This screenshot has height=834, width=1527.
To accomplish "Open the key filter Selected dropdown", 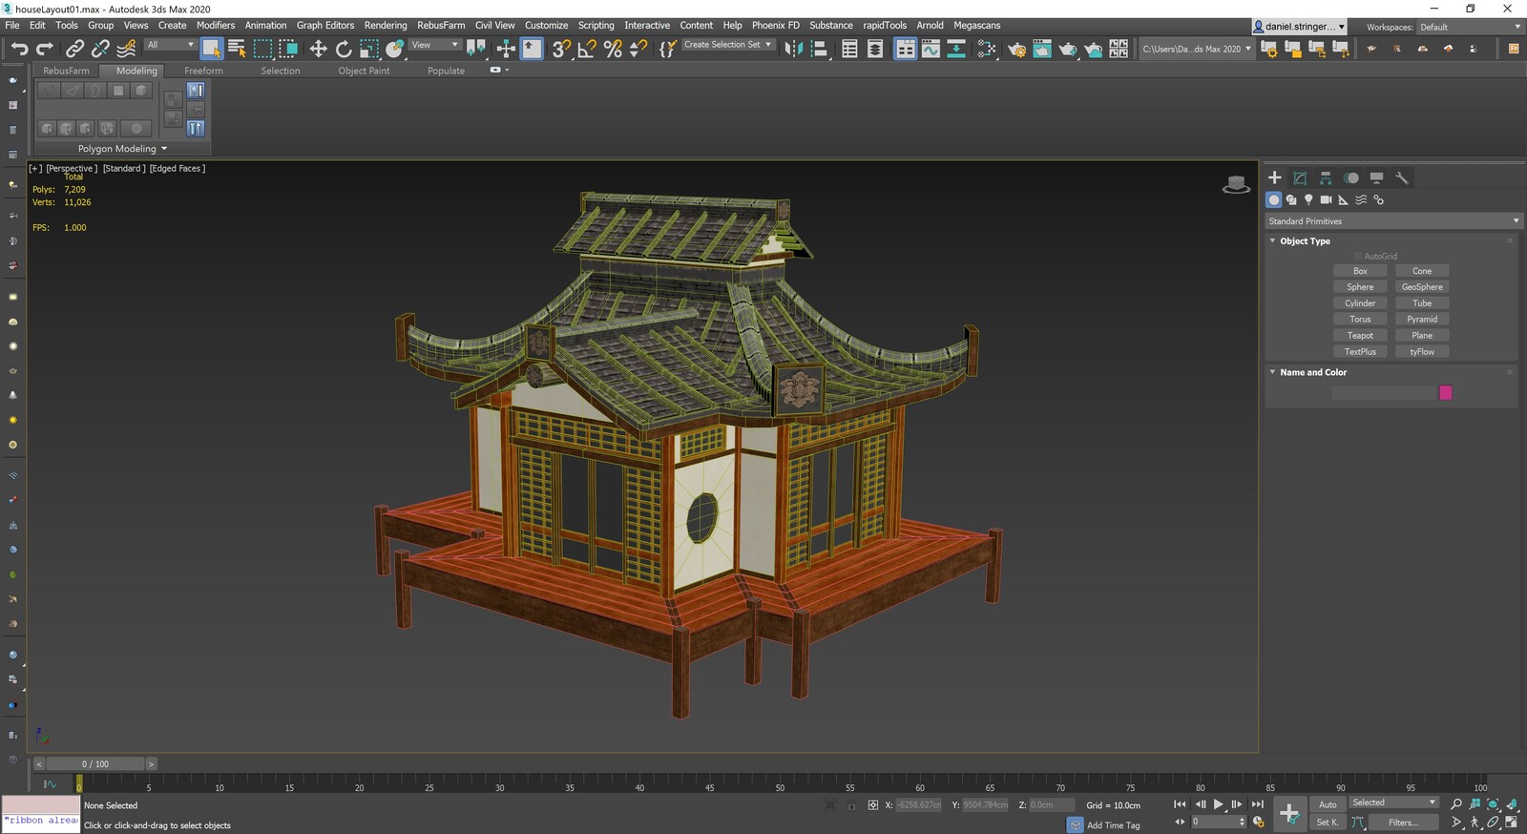I will (x=1393, y=803).
